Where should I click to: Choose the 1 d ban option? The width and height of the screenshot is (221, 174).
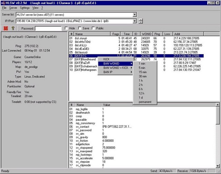145,98
